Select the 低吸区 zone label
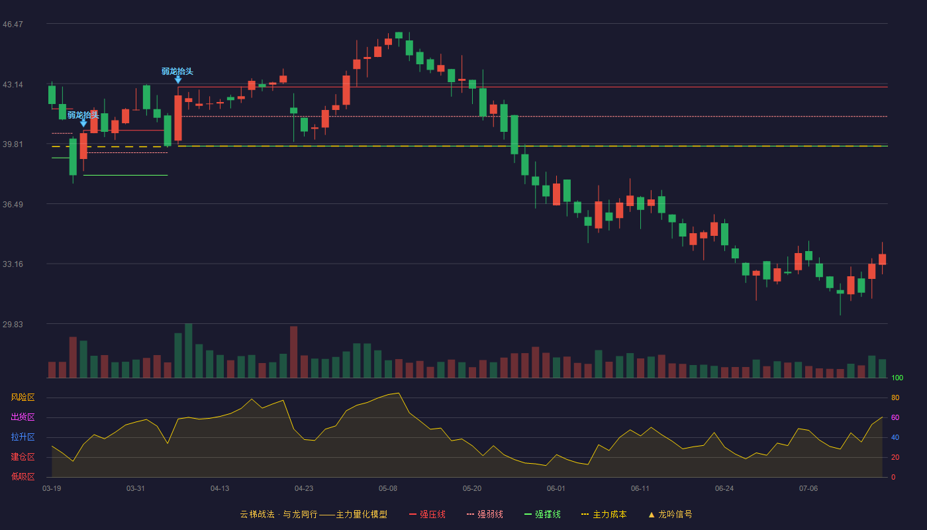This screenshot has width=927, height=530. tap(23, 476)
